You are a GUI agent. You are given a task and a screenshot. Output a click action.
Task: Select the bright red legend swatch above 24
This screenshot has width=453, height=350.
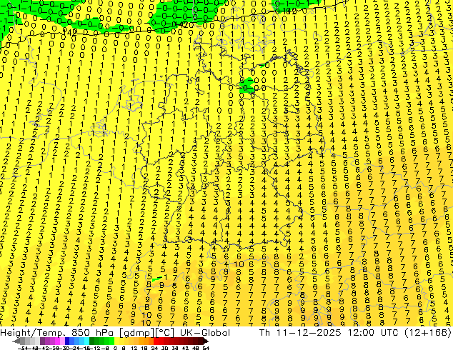click(x=156, y=341)
